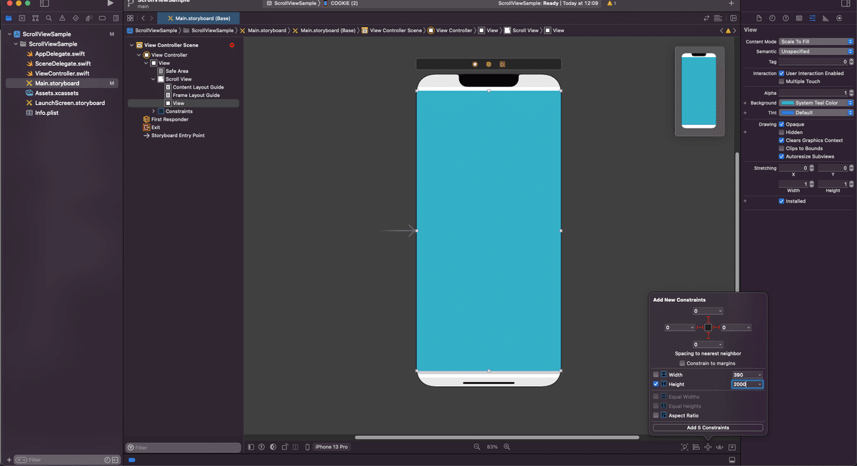This screenshot has height=466, width=857.
Task: Show the Attributes inspector
Action: click(812, 18)
